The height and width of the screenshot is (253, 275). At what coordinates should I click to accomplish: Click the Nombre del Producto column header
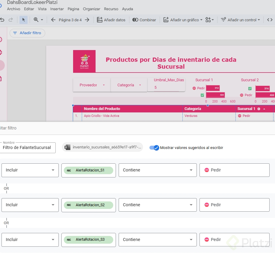(x=102, y=109)
